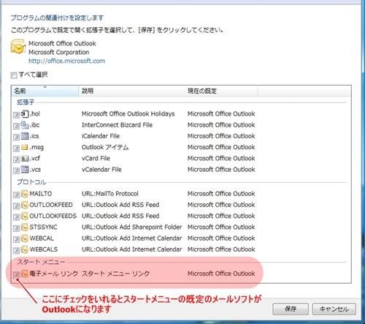
Task: Uncheck the .ibc extension checkbox
Action: (x=16, y=126)
